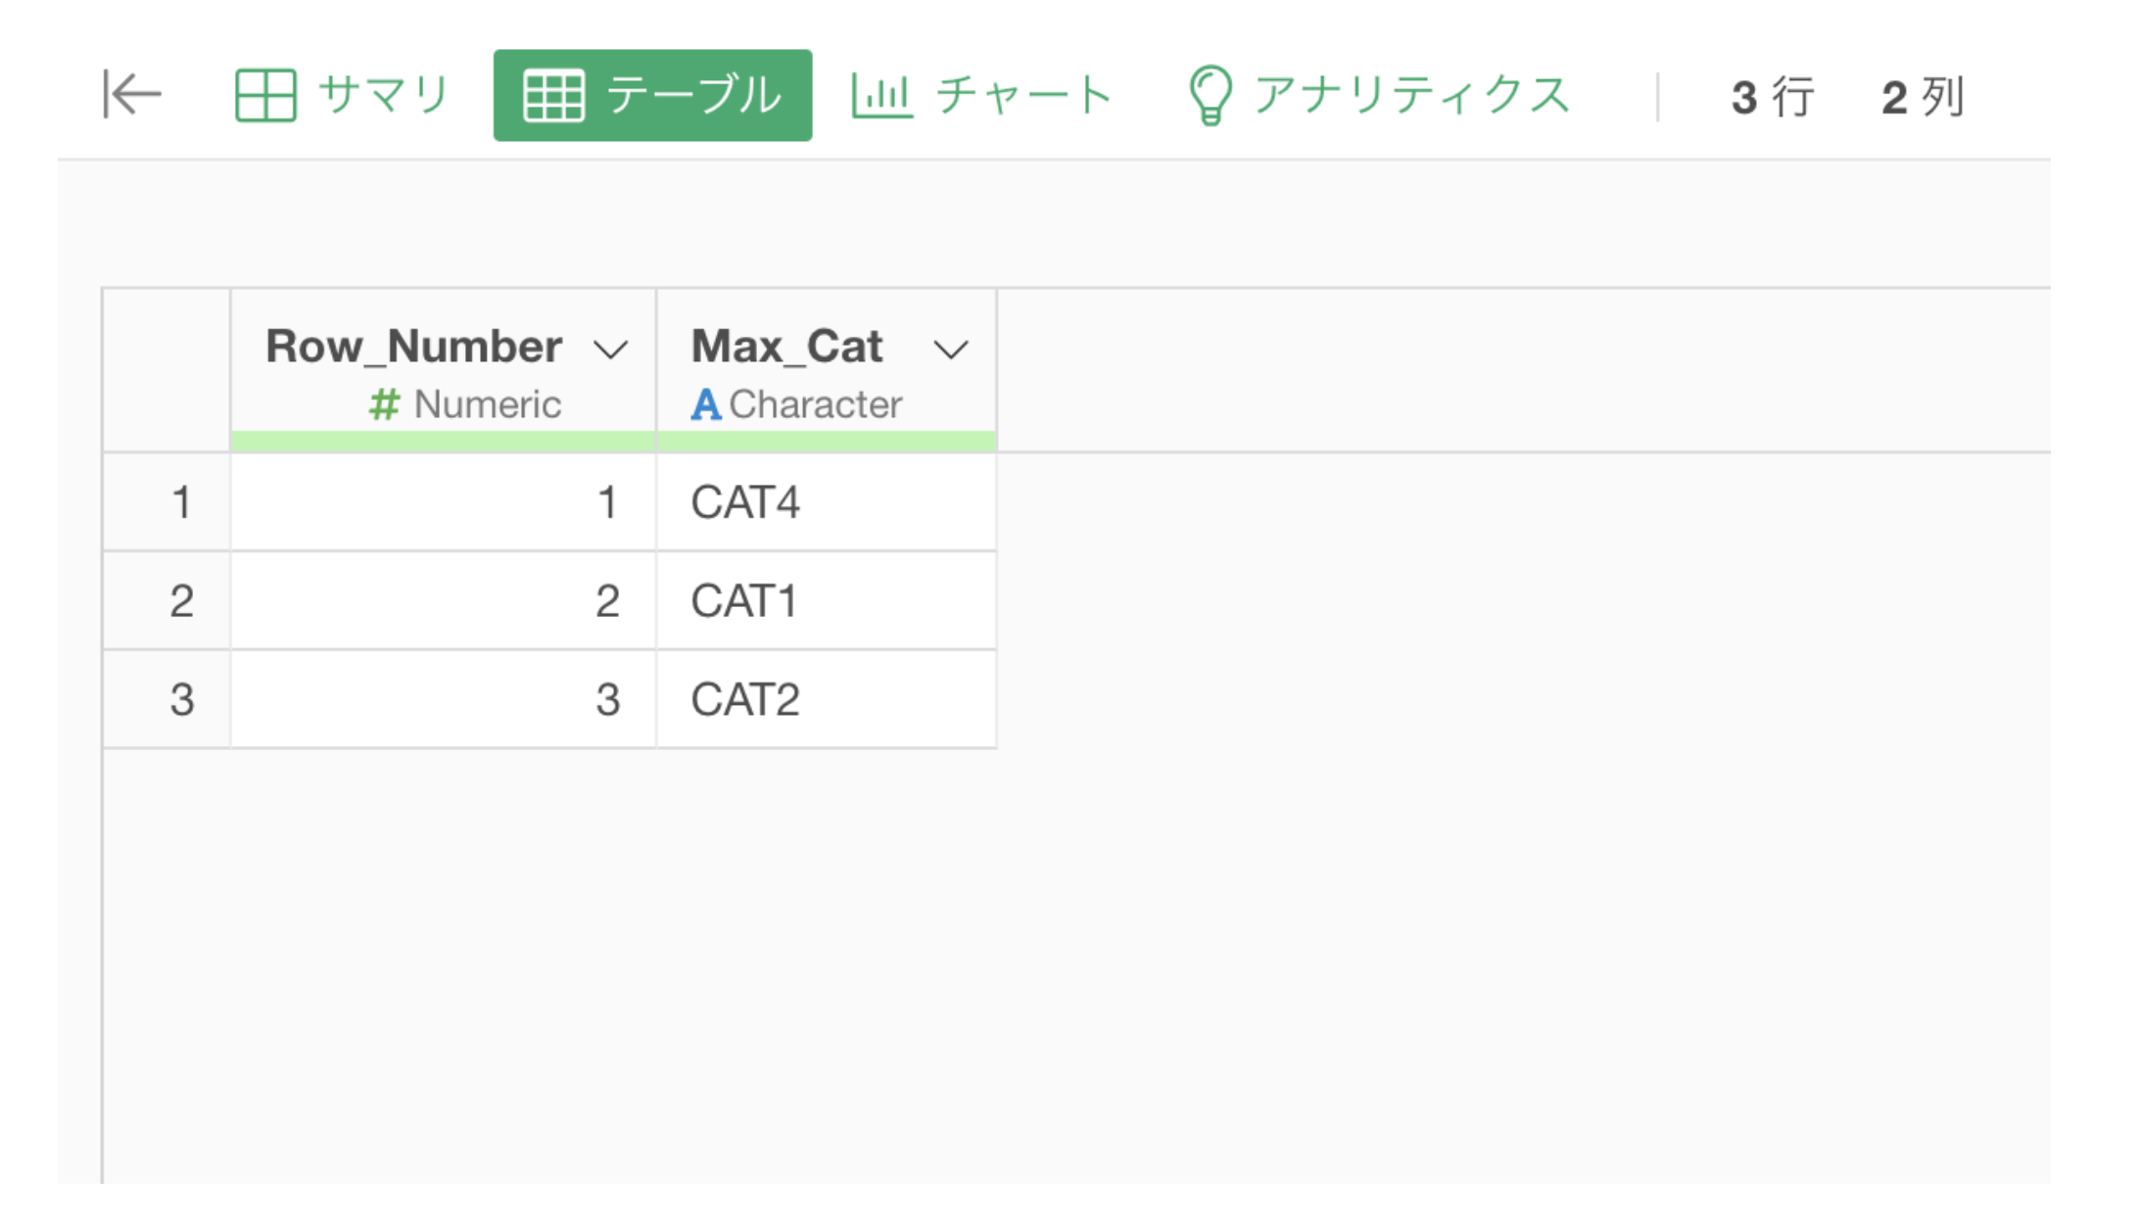Click the Numeric hash type icon
This screenshot has height=1222, width=2139.
pos(384,403)
